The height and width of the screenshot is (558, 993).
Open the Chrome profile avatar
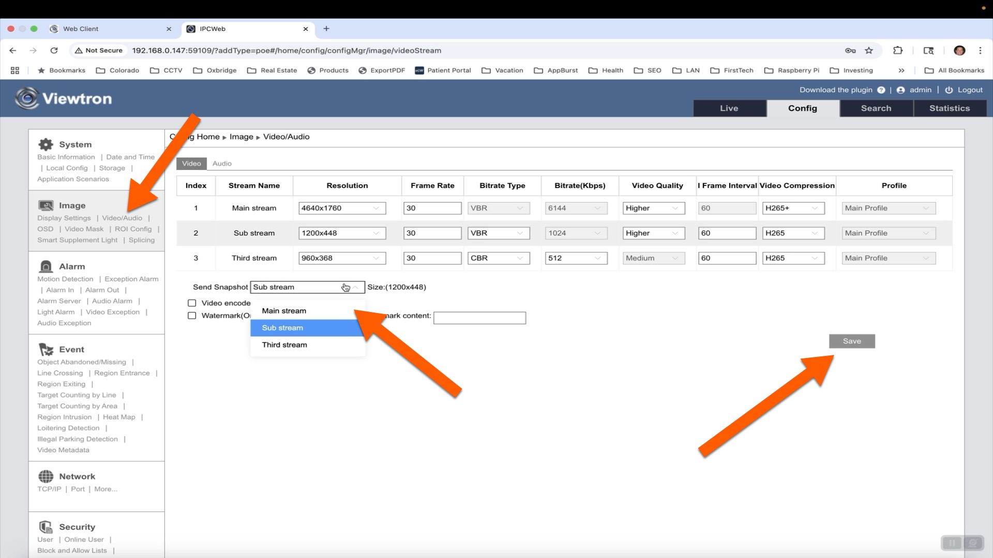point(959,50)
